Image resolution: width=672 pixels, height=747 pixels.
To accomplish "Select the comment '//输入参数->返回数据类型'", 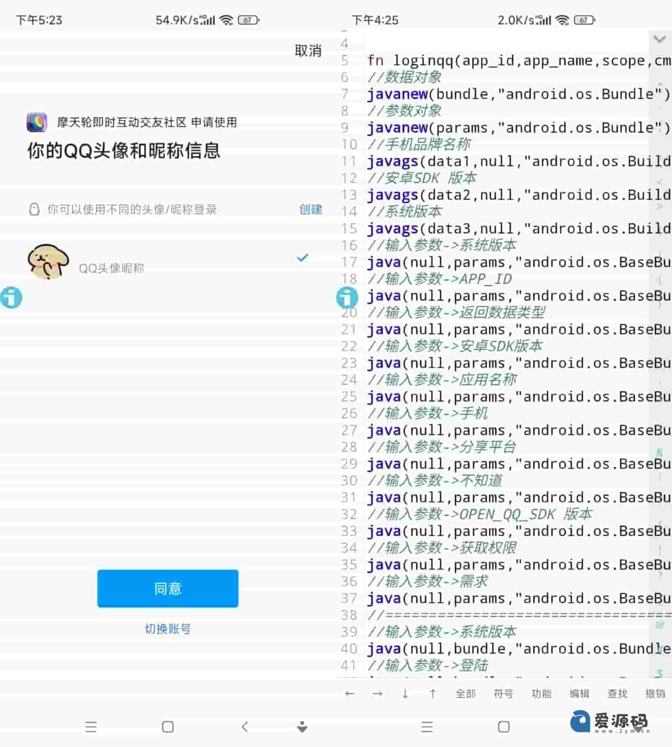I will [x=456, y=312].
